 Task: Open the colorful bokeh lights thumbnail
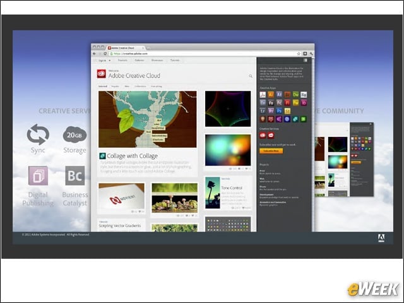[x=228, y=150]
